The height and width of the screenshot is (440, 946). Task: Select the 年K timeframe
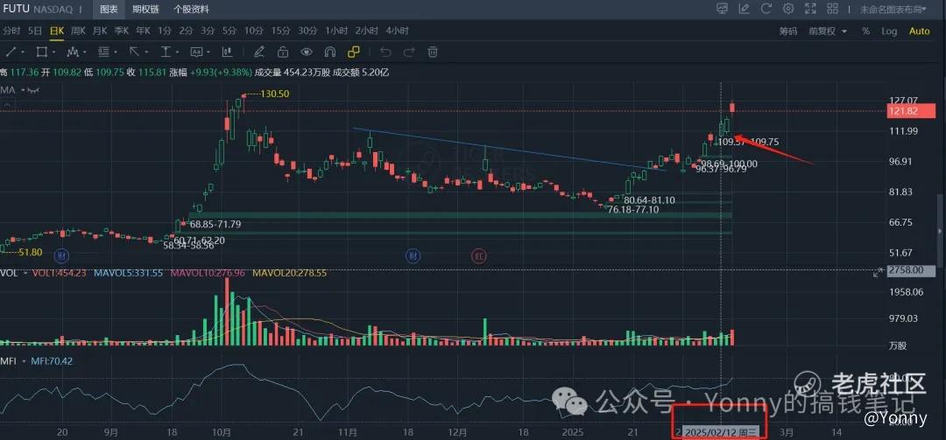(143, 31)
